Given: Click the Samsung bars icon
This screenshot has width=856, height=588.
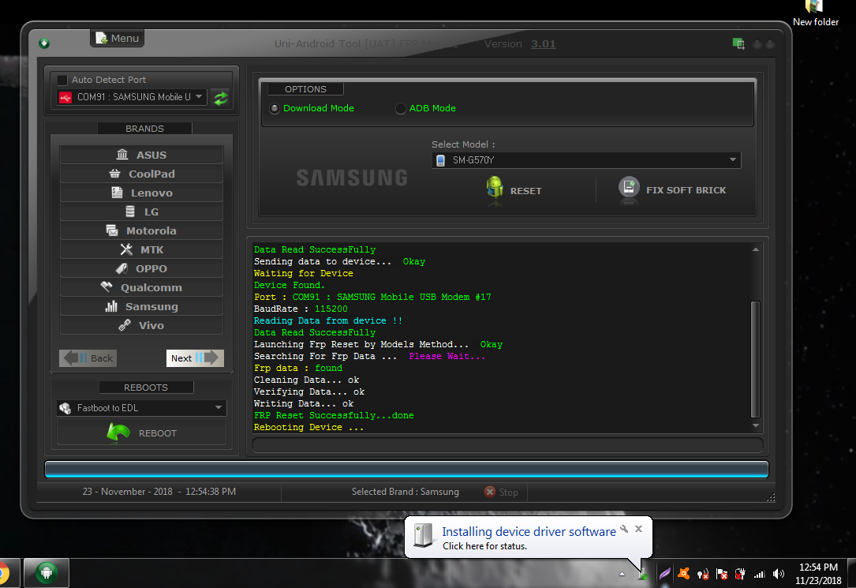Looking at the screenshot, I should tap(111, 306).
